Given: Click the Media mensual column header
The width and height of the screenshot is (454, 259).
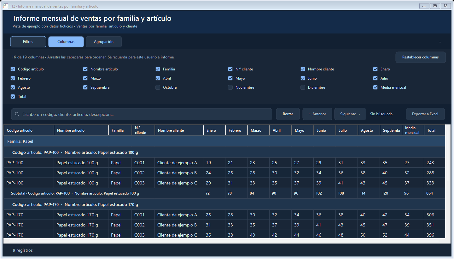Looking at the screenshot, I should coord(413,130).
